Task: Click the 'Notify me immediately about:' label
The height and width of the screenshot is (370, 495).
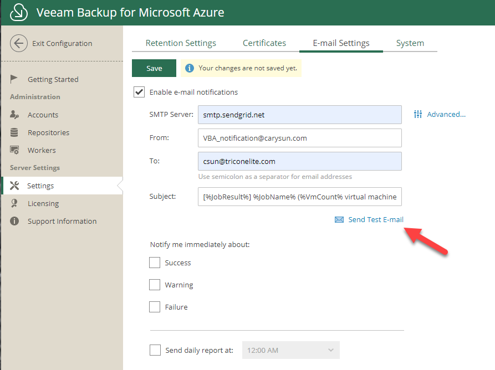Action: pos(200,244)
